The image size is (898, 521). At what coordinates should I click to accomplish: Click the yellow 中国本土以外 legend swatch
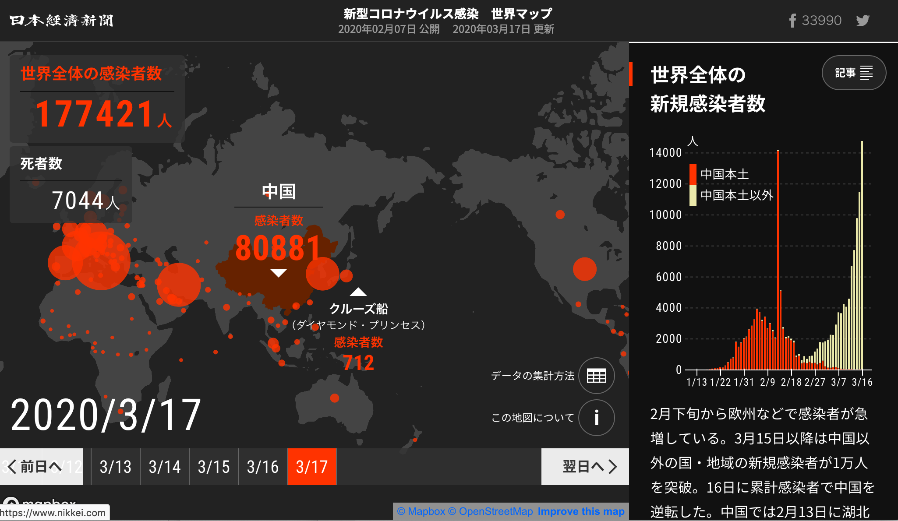tap(693, 195)
